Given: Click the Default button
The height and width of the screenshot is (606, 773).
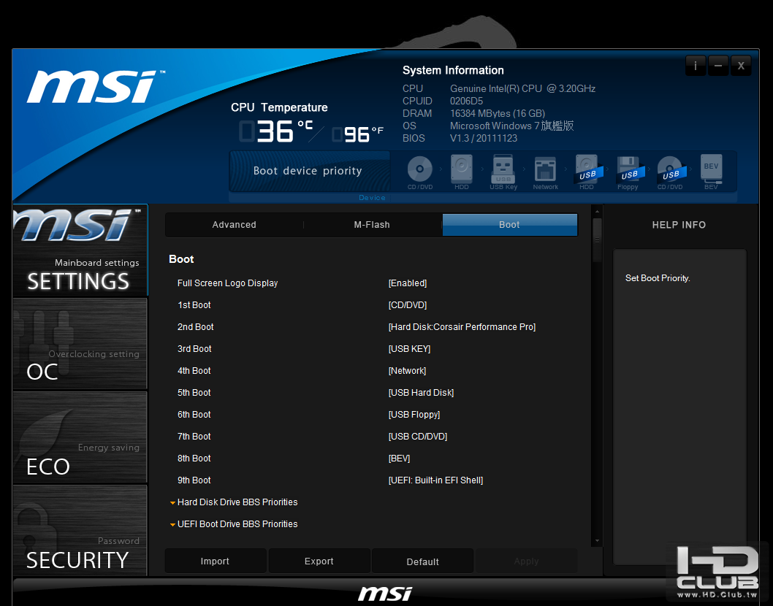Looking at the screenshot, I should click(x=422, y=561).
